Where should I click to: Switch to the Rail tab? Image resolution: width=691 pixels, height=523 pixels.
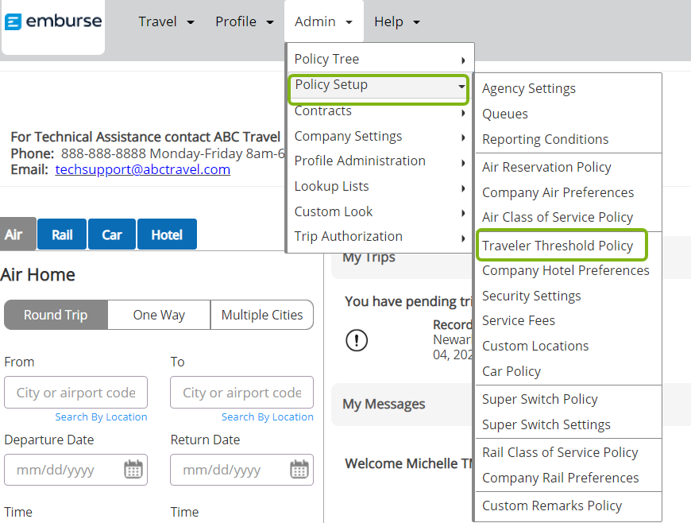tap(62, 234)
